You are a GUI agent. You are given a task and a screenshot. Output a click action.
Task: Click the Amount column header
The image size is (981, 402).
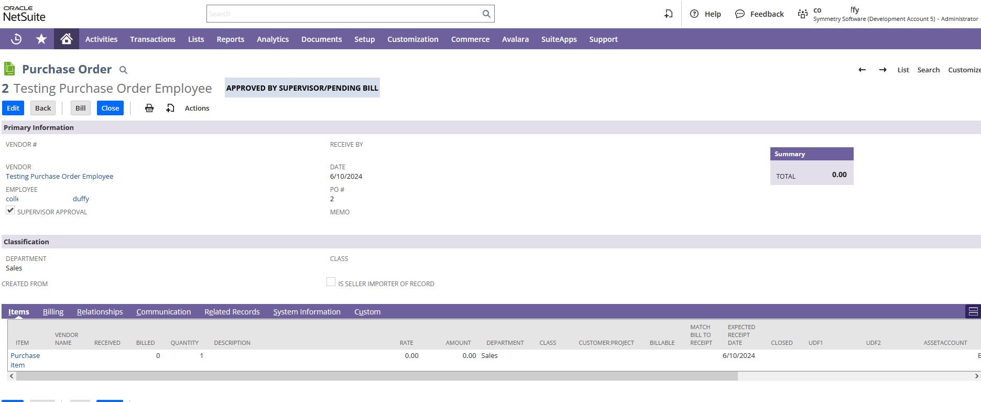pos(458,343)
